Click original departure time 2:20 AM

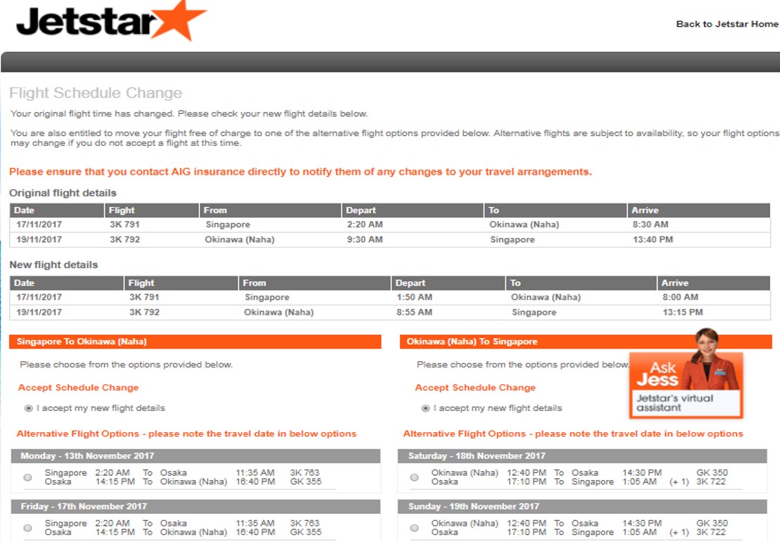365,225
